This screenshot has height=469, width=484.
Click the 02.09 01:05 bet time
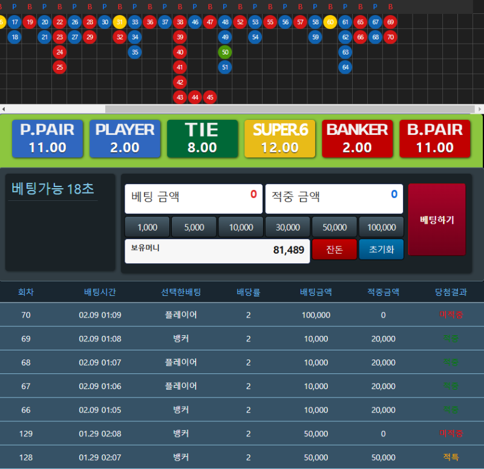(100, 410)
